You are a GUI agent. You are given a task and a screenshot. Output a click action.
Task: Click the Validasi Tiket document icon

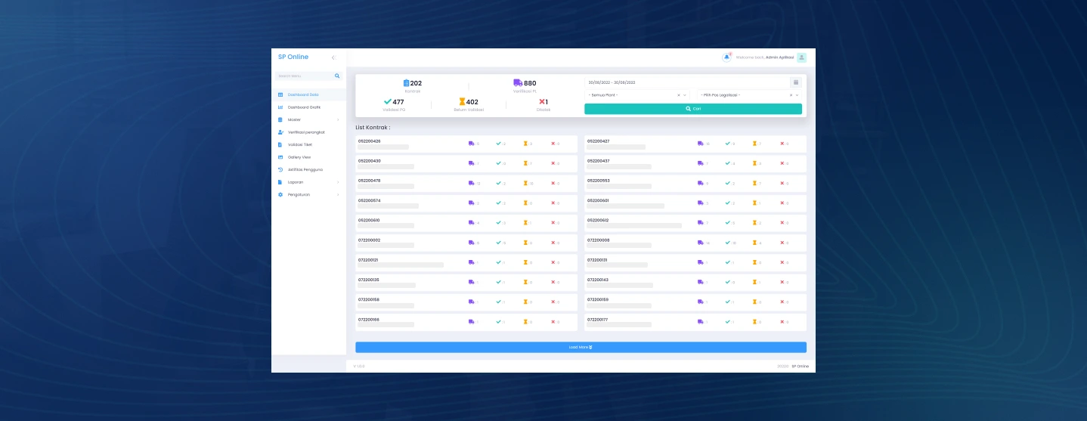280,144
